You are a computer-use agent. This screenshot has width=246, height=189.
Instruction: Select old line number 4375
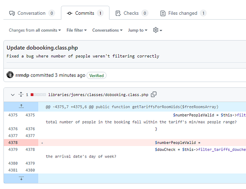click(13, 115)
